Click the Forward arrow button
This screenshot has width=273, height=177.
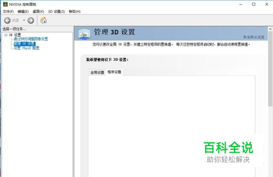31,20
